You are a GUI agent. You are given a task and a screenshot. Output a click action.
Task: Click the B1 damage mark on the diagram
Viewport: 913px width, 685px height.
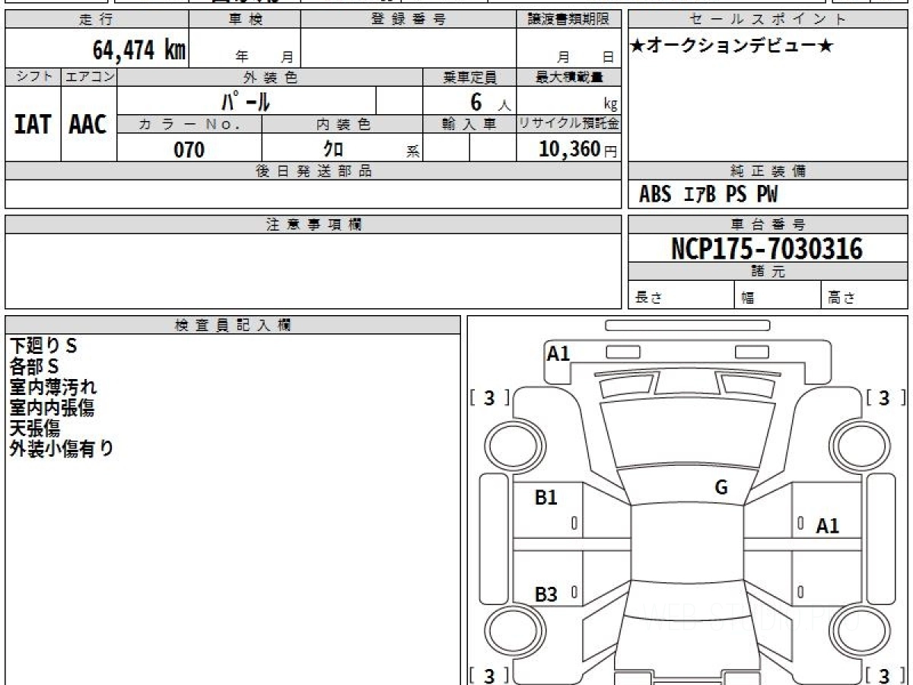(546, 498)
